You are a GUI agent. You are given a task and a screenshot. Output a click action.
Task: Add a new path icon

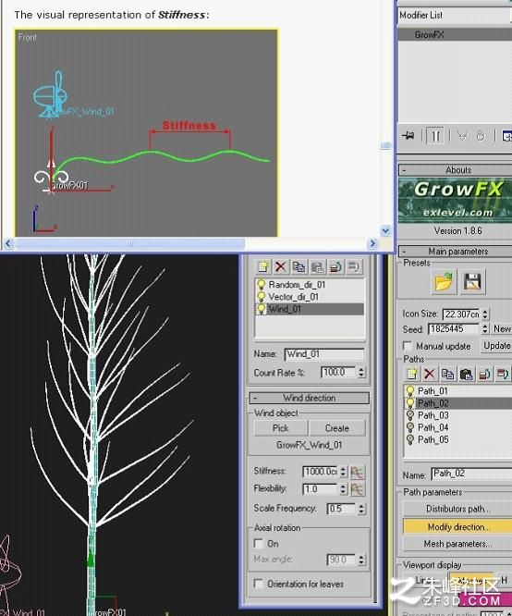[411, 374]
